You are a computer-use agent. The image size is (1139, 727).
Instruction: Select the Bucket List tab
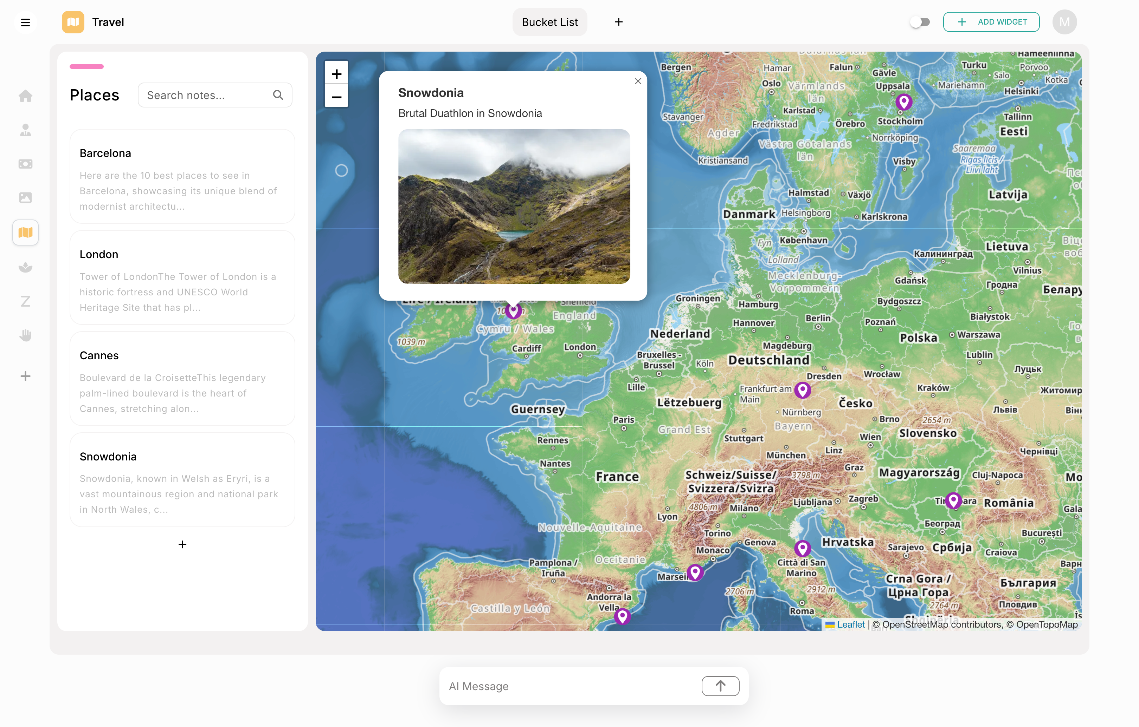coord(549,22)
